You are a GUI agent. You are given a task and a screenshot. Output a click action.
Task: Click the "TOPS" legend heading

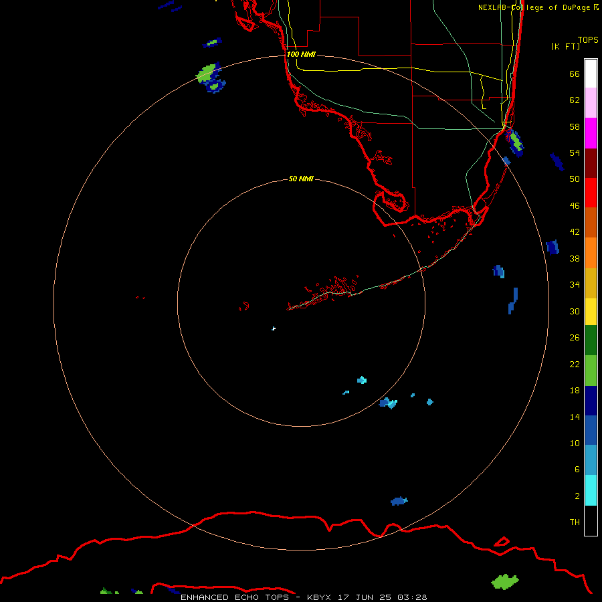tap(588, 39)
